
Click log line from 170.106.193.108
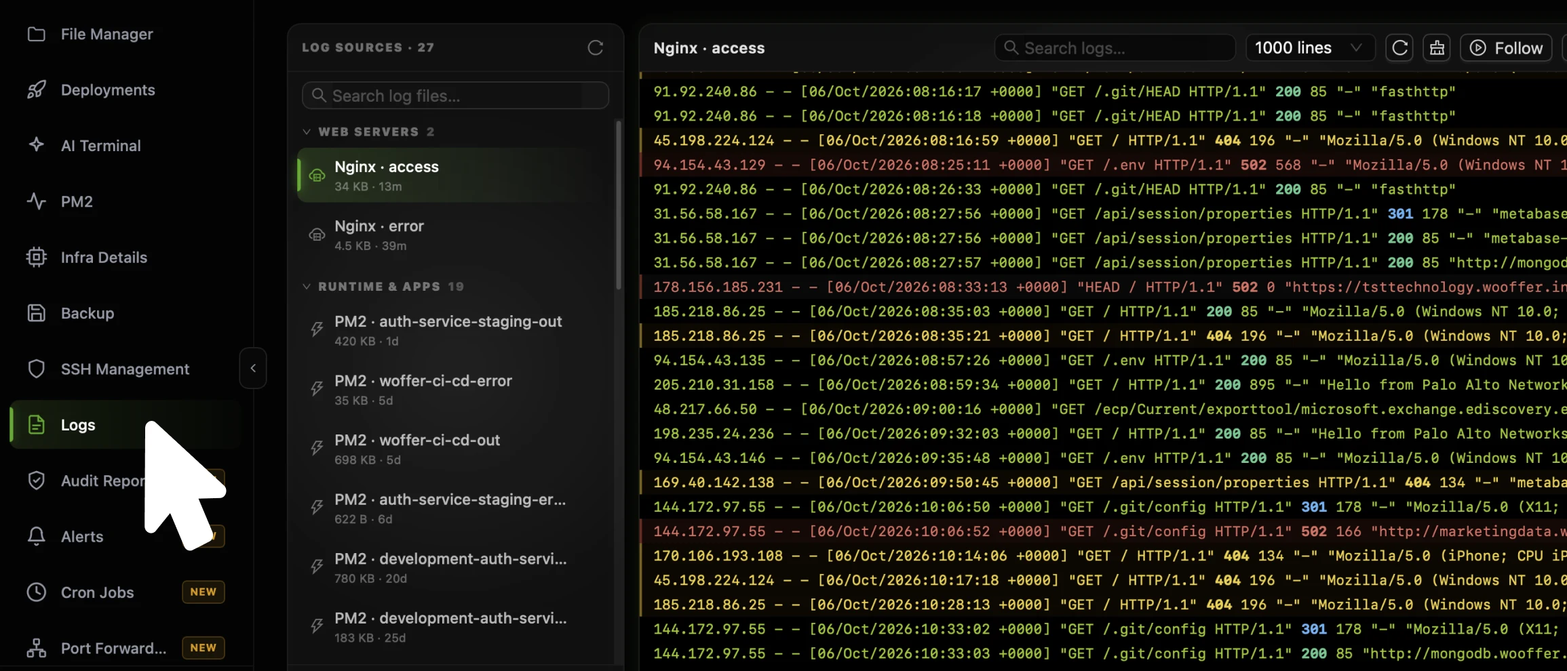[1104, 555]
